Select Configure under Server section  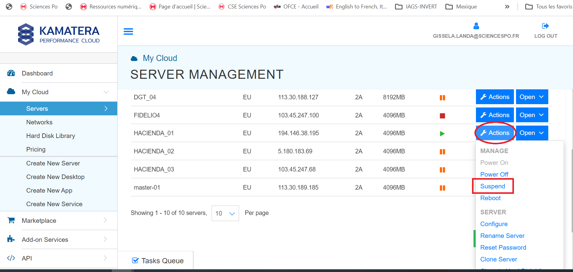pos(494,224)
